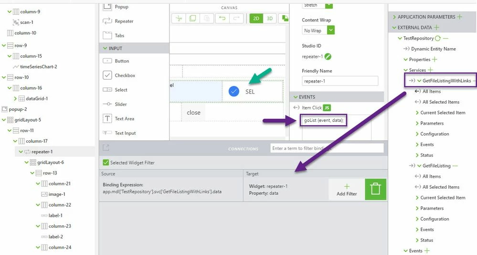Click the Cut scissors icon in canvas toolbar
Viewport: 477px width, 255px height.
(179, 19)
